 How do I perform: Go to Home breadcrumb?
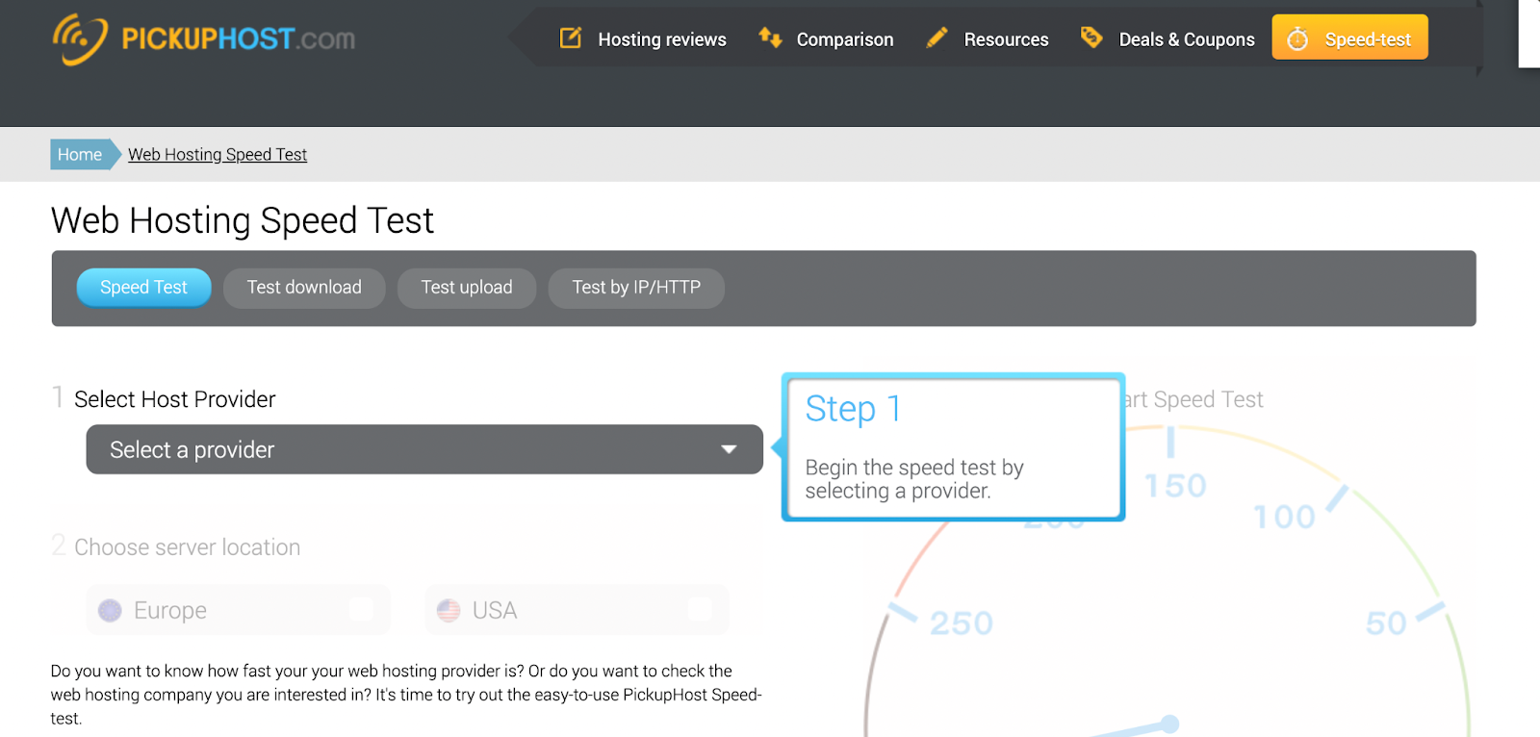click(80, 154)
